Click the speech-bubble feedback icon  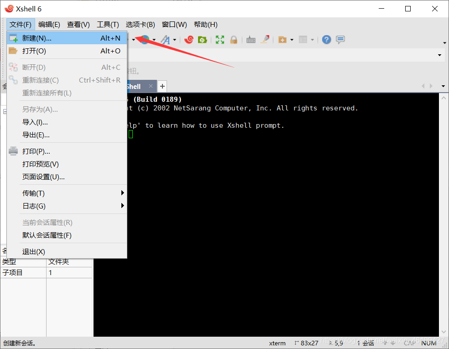[340, 40]
